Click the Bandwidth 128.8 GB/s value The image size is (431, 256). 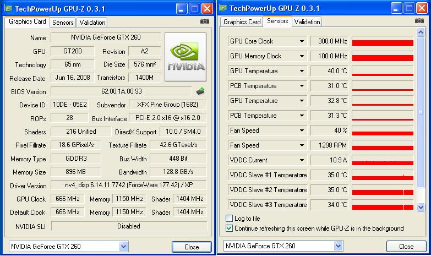pyautogui.click(x=178, y=172)
